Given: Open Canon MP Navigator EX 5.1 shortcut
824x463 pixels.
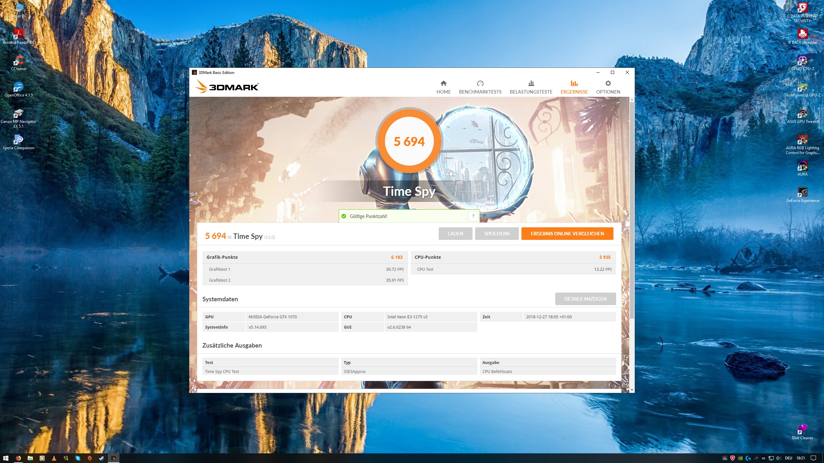Looking at the screenshot, I should tap(19, 118).
